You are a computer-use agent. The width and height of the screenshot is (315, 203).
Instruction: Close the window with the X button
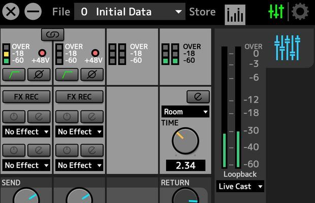[x=11, y=12]
